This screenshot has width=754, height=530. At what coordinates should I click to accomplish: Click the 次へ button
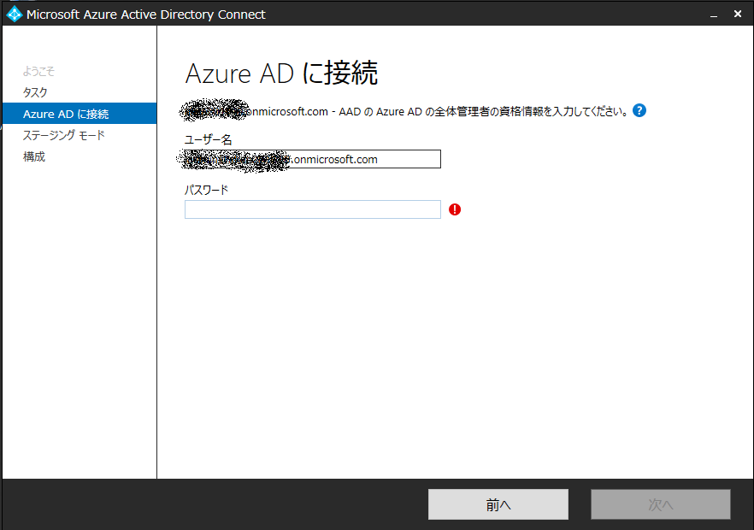point(661,504)
